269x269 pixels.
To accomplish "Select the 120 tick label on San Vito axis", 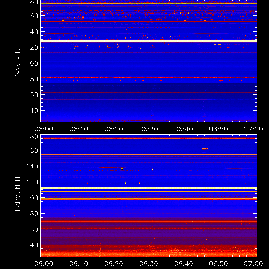I will click(x=32, y=47).
